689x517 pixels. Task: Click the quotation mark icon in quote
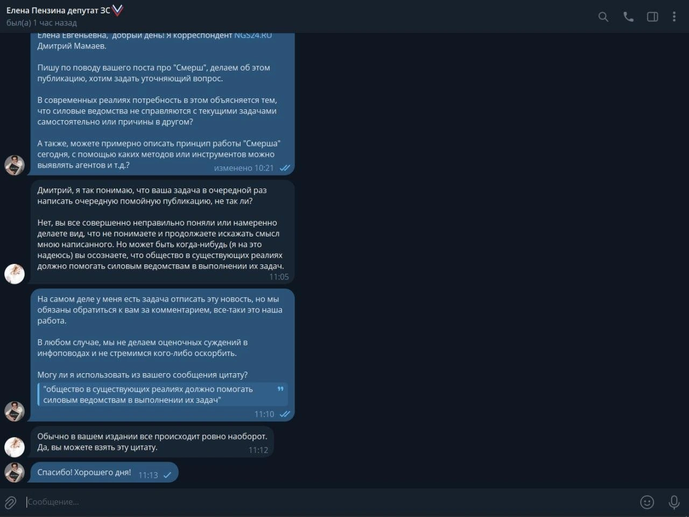point(280,389)
